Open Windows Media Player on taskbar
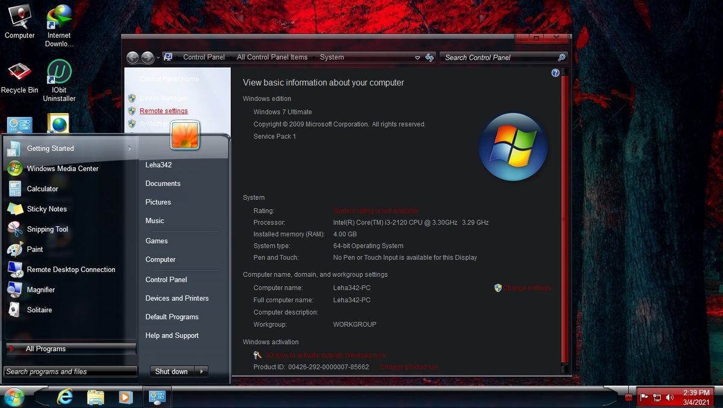The image size is (723, 408). pyautogui.click(x=125, y=397)
